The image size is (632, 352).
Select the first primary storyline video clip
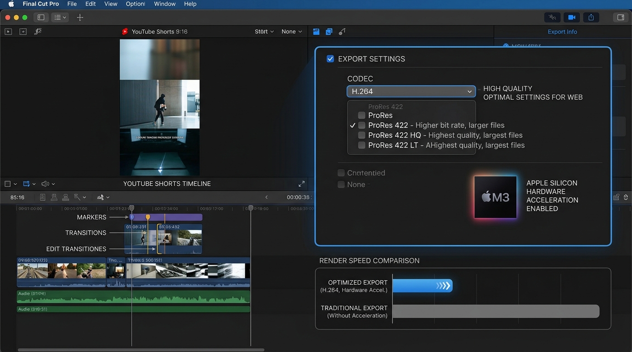62,272
